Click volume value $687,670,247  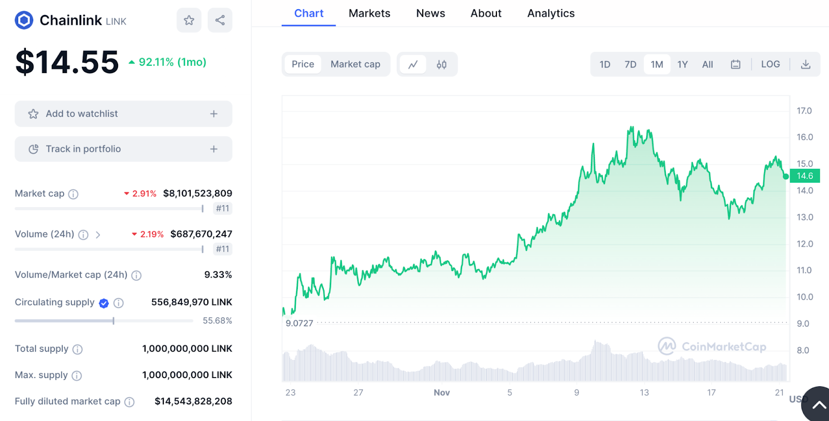point(201,234)
